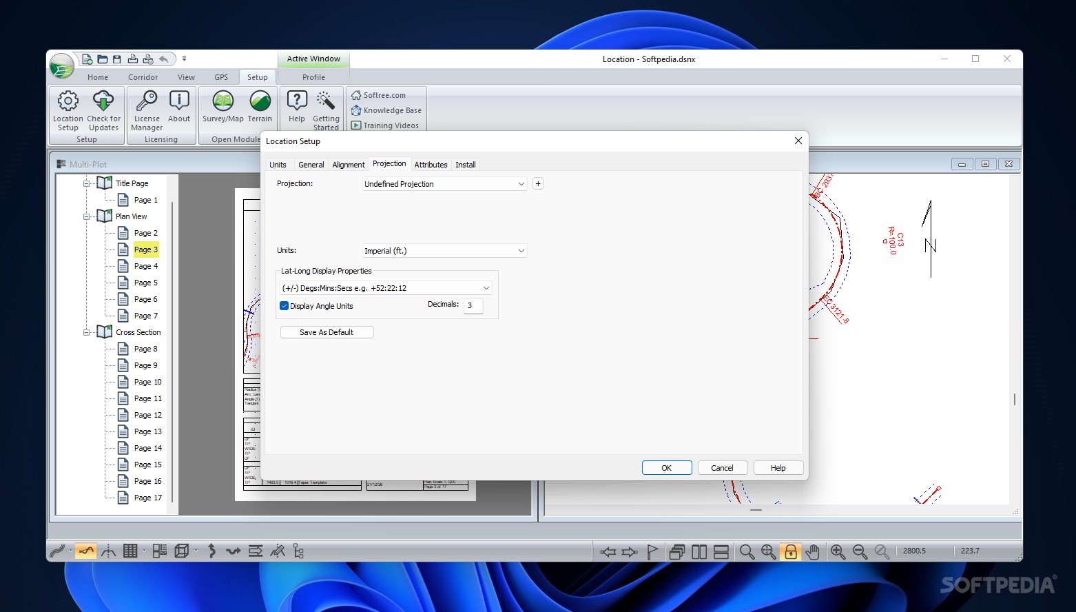
Task: Click the OK button
Action: [x=667, y=468]
